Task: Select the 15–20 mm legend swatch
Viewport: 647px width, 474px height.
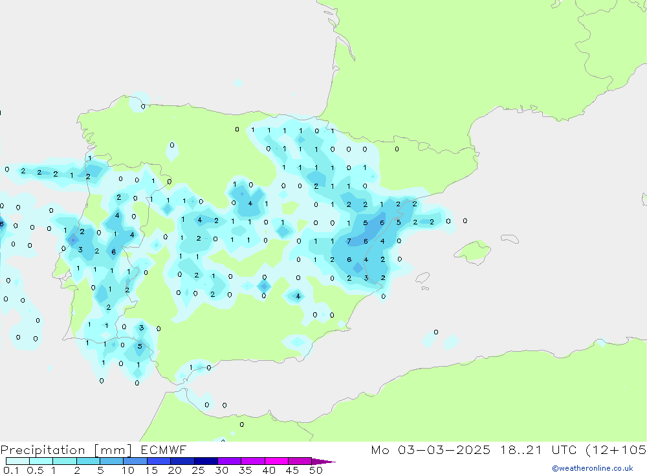Action: pyautogui.click(x=159, y=461)
